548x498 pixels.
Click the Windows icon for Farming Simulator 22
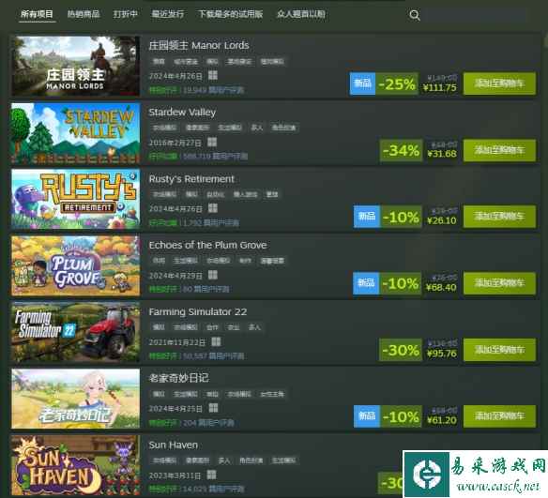pyautogui.click(x=216, y=341)
